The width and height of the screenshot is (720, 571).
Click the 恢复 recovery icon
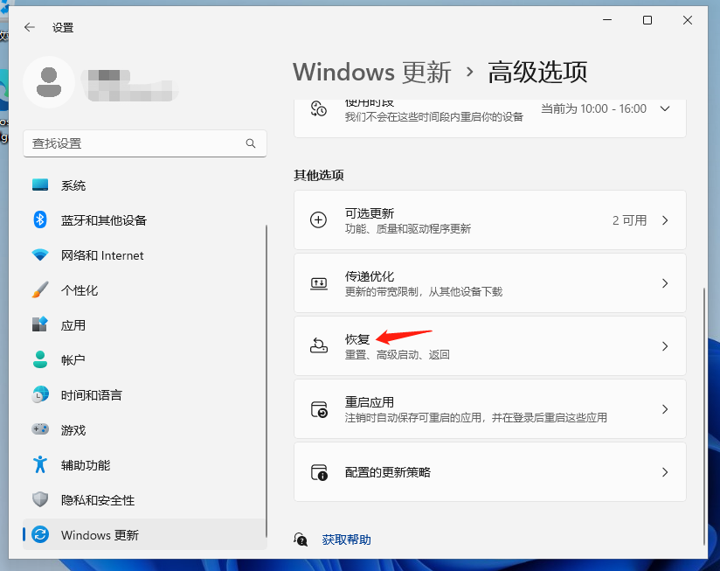coord(319,346)
